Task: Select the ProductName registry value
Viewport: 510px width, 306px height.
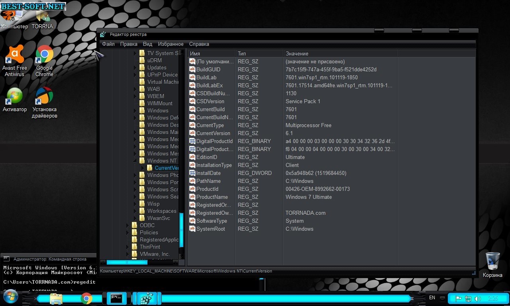Action: point(212,197)
